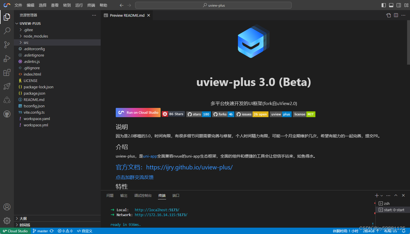Open the Extensions view
This screenshot has width=410, height=234.
tap(7, 72)
